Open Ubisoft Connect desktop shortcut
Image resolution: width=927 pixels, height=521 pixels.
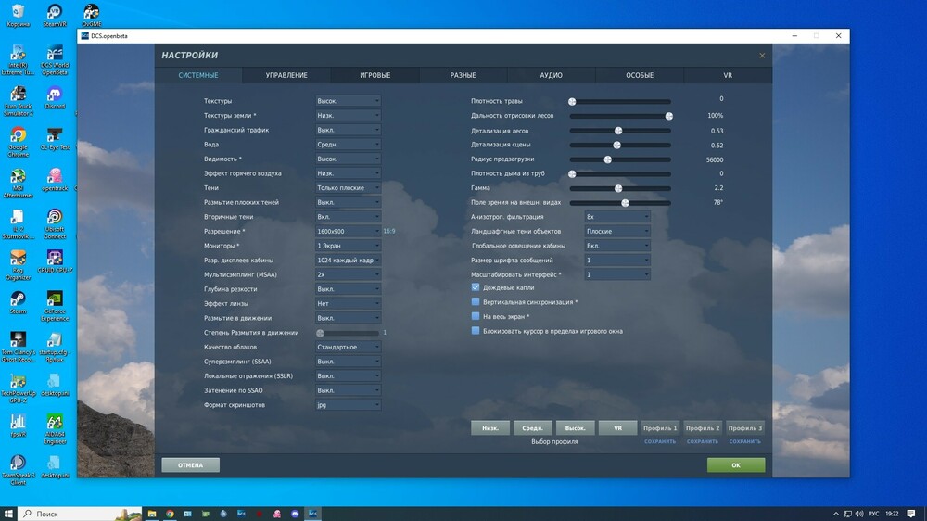tap(55, 224)
